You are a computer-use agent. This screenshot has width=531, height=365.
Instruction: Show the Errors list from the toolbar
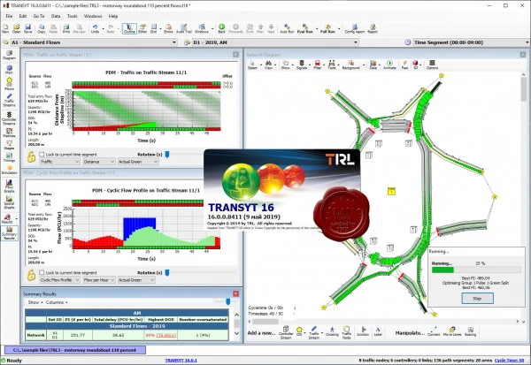[168, 28]
